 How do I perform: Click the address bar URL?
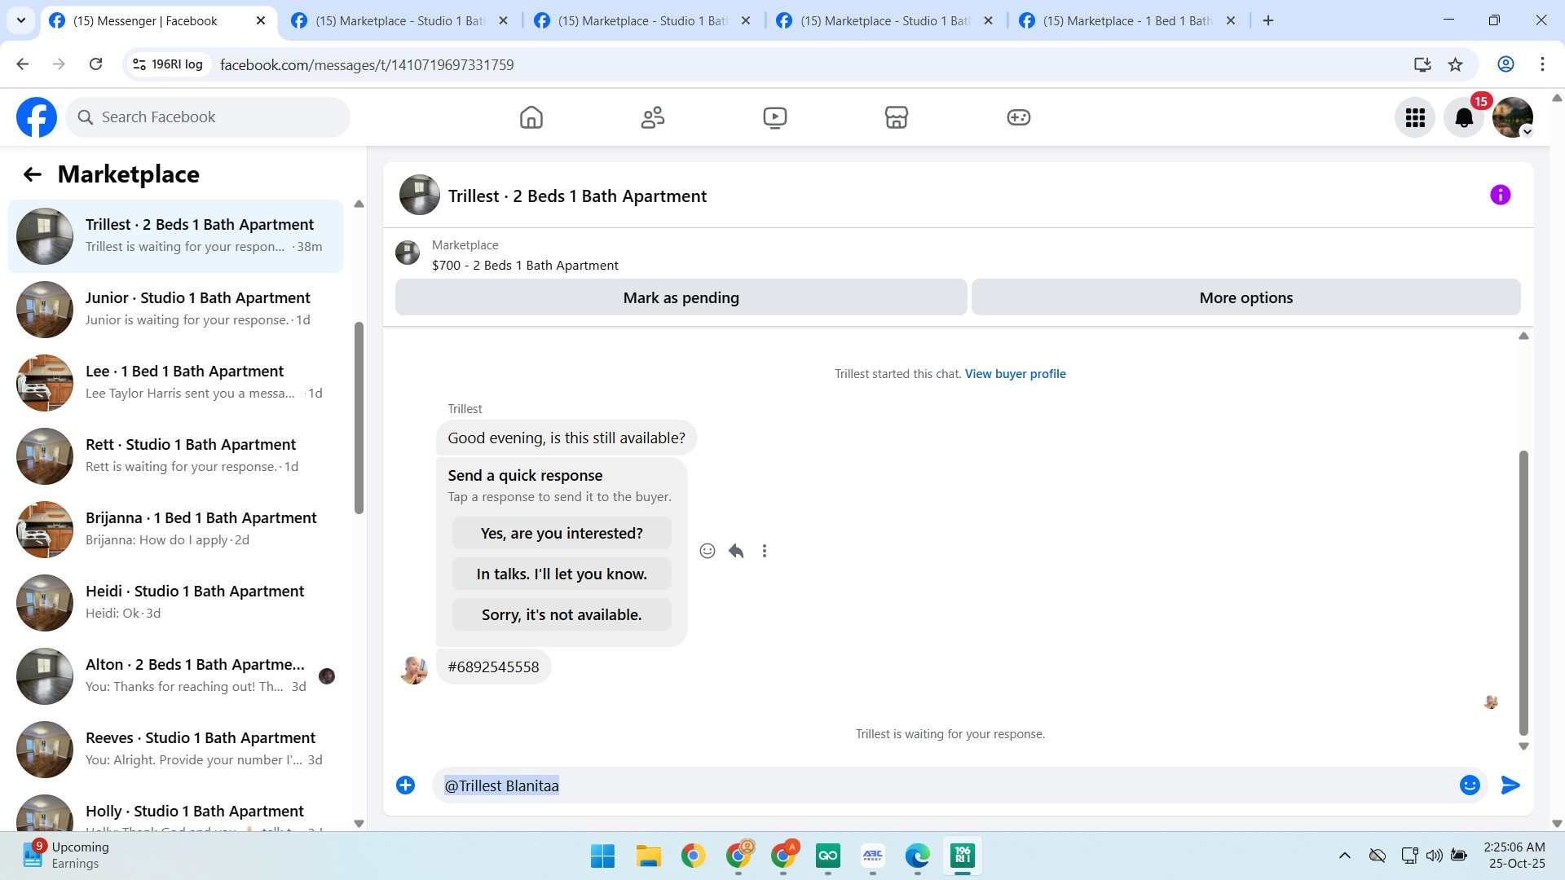pyautogui.click(x=367, y=64)
